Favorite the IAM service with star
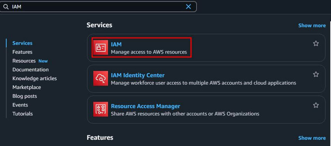Screen dimensions: 331x146 pyautogui.click(x=316, y=44)
